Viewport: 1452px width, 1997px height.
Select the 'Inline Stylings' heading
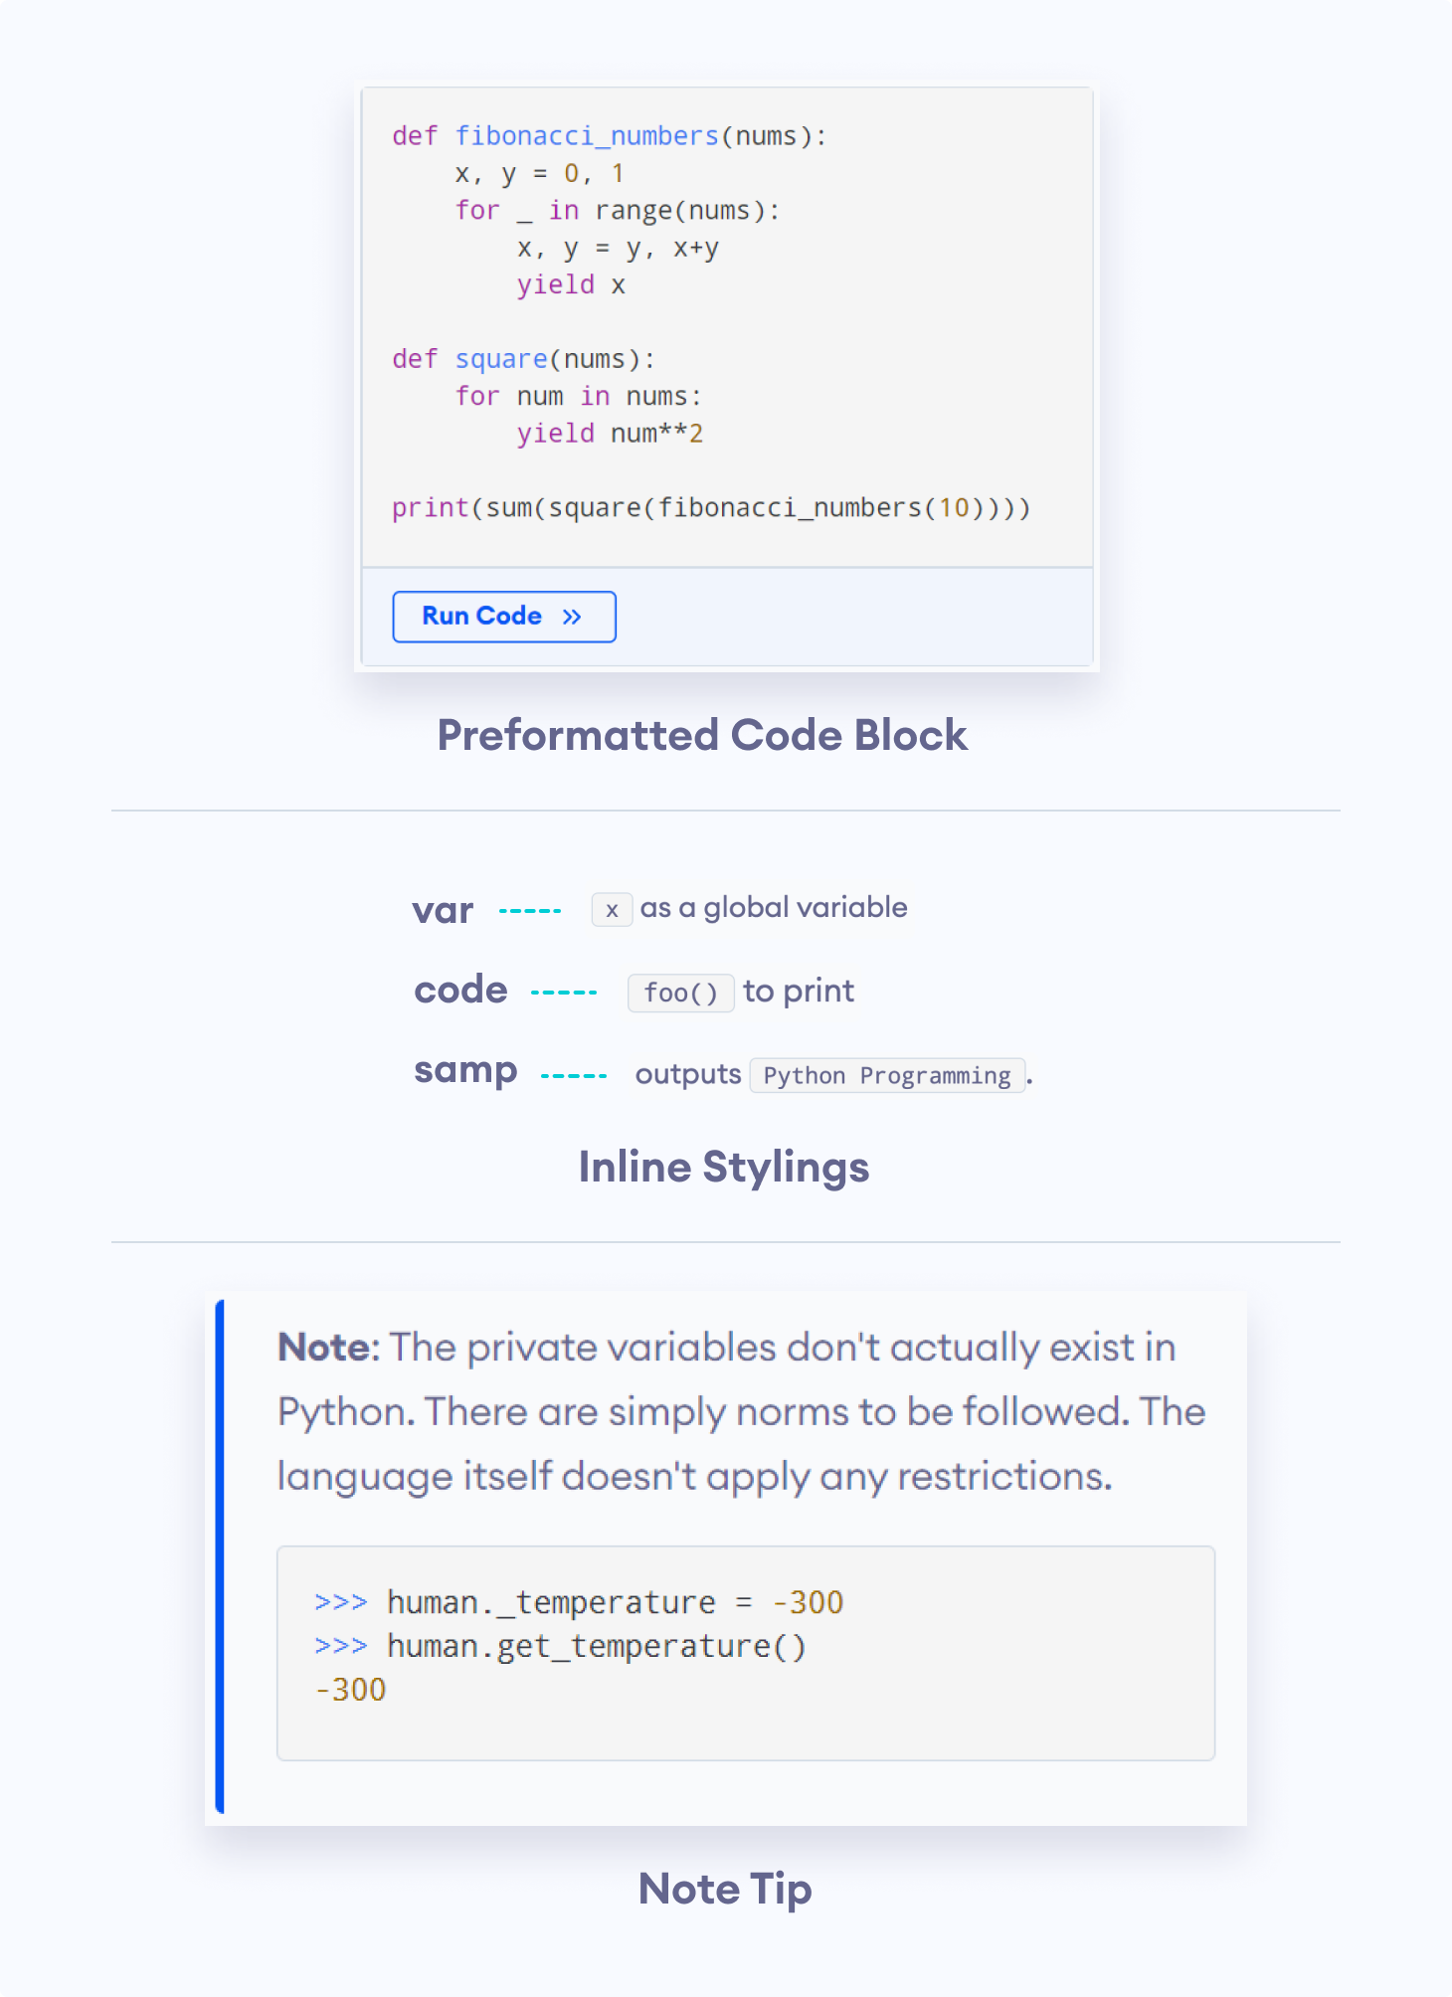[x=725, y=1167]
